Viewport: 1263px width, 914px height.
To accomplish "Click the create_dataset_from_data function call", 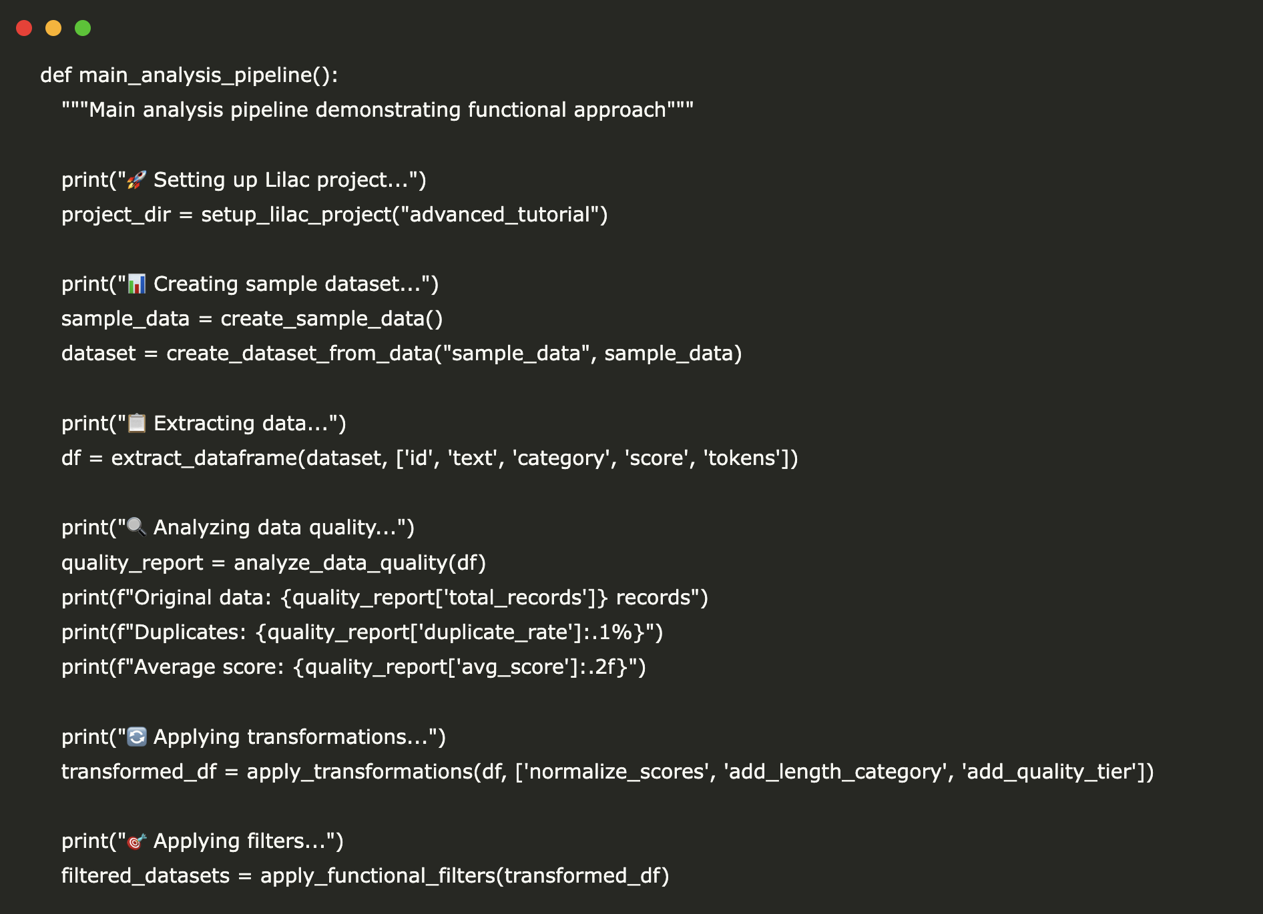I will (x=299, y=354).
